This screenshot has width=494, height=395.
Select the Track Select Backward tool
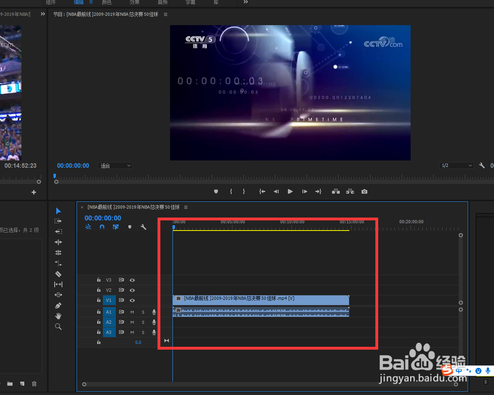[58, 232]
